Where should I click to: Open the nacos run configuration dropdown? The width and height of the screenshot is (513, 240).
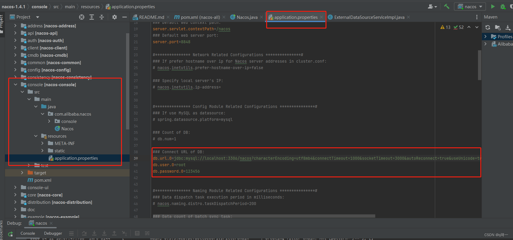point(470,6)
